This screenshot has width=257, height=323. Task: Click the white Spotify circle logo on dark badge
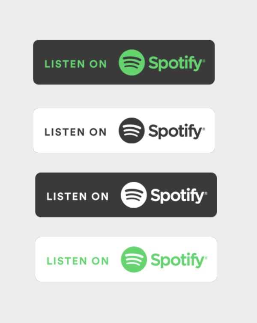pos(134,195)
